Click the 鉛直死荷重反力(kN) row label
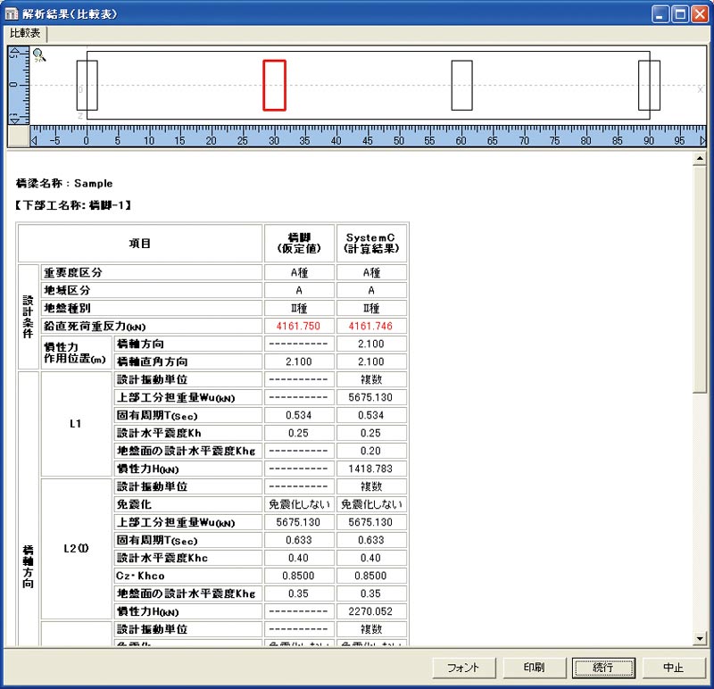This screenshot has width=714, height=689. click(151, 326)
